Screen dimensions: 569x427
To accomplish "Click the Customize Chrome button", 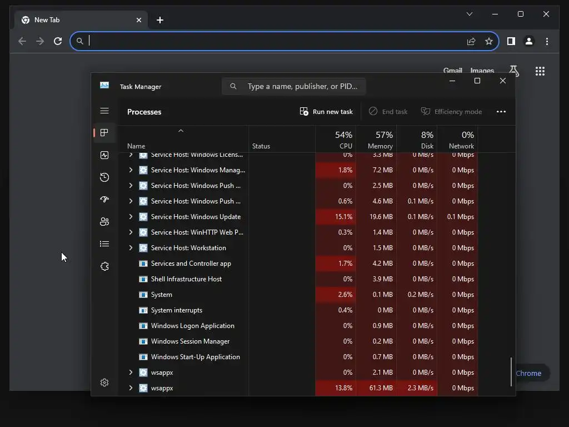I will (x=532, y=373).
